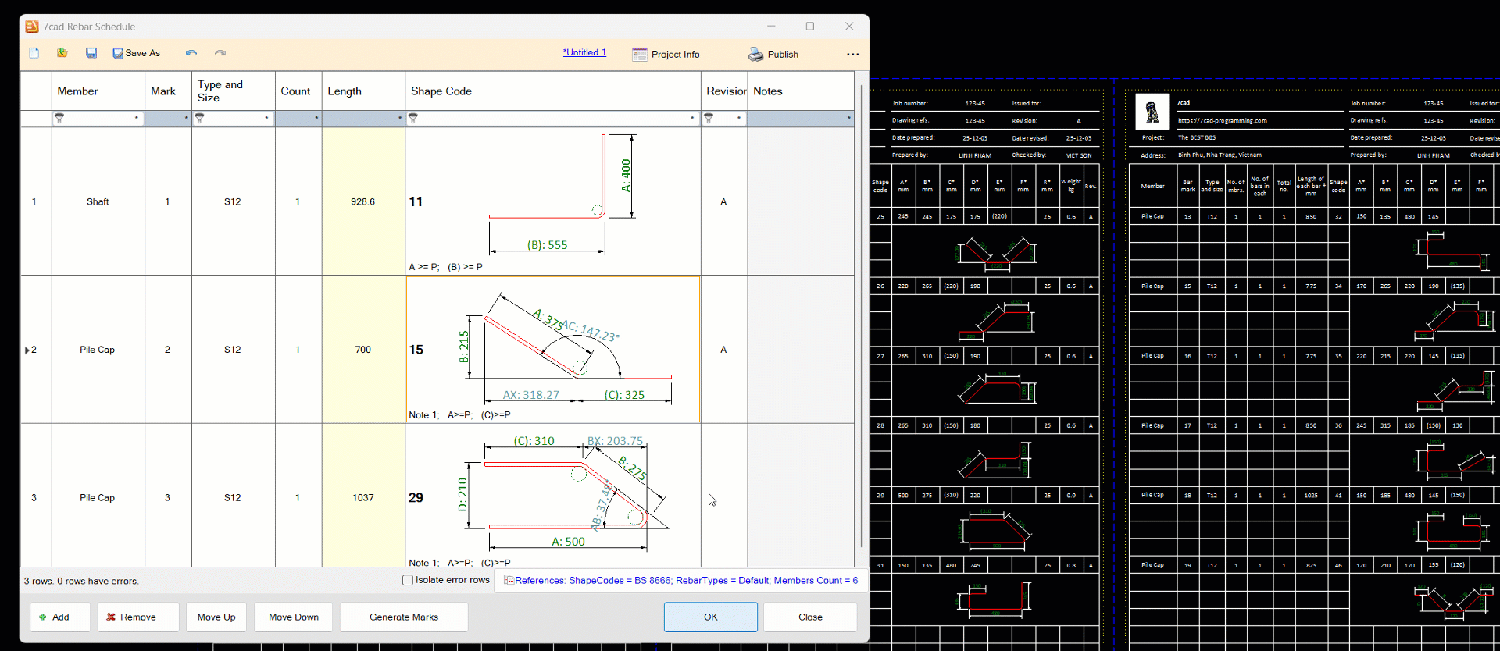Click the Remove row button
The image size is (1500, 651).
(138, 617)
